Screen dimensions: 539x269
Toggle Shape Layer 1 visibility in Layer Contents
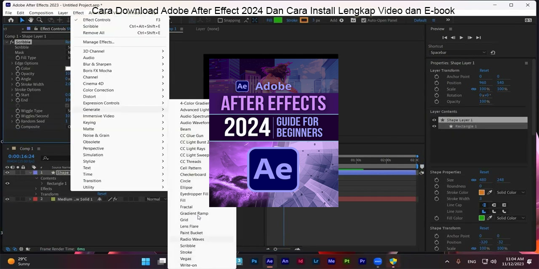434,120
